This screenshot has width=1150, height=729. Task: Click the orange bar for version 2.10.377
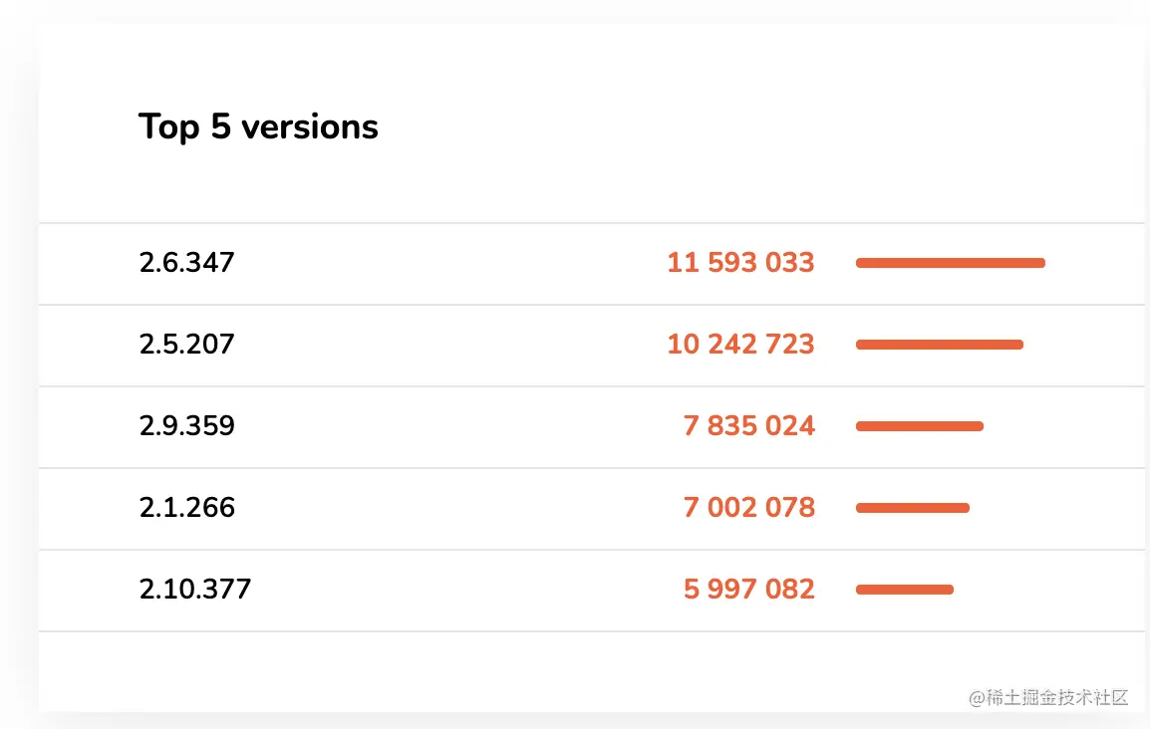point(904,590)
